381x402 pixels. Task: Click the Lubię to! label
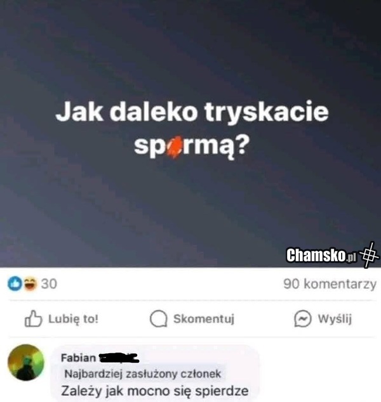pos(74,319)
